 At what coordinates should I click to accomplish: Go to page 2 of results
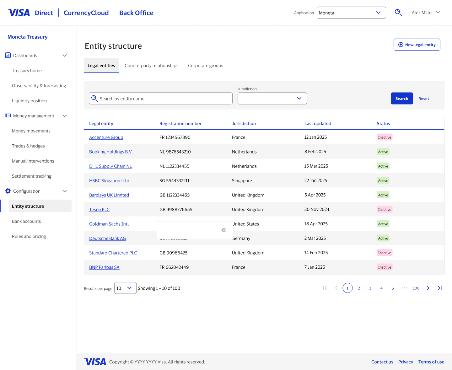pyautogui.click(x=359, y=288)
